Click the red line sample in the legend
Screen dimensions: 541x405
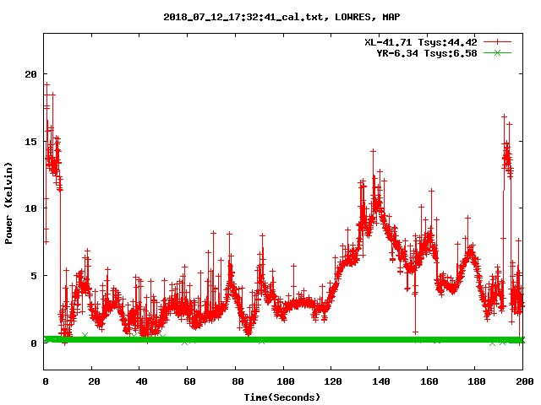pos(497,42)
